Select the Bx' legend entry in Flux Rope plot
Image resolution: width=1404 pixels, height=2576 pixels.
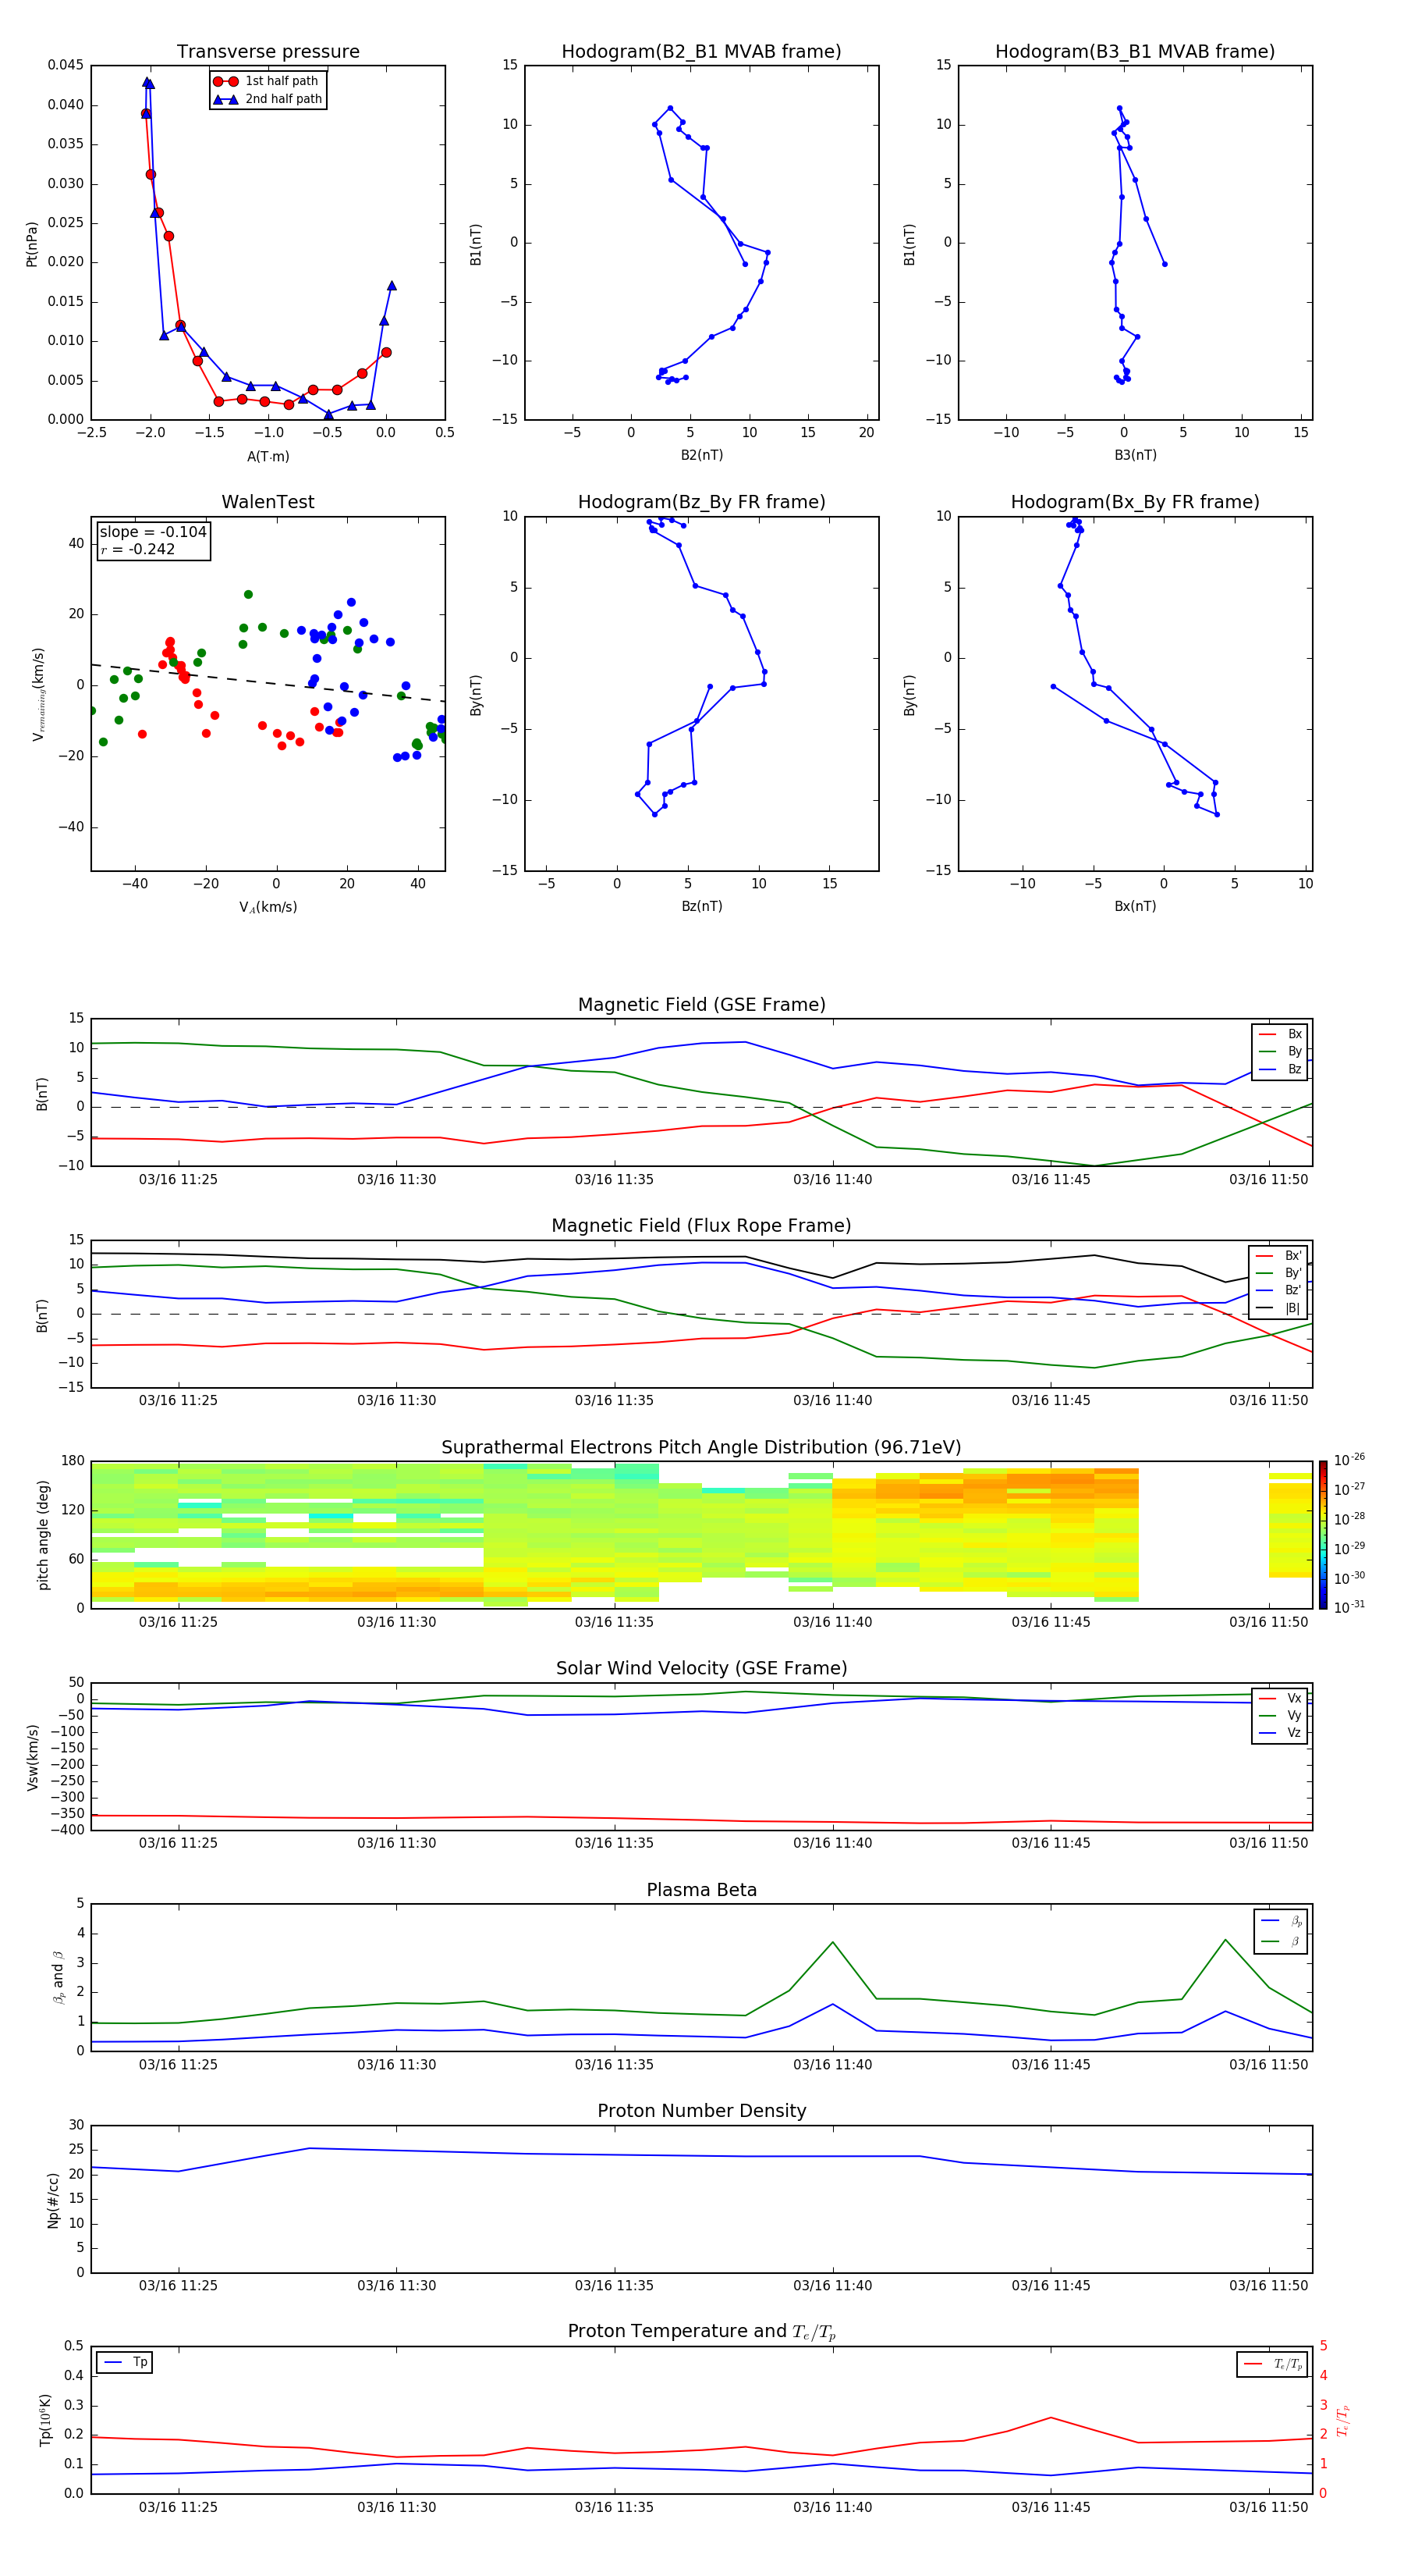[1278, 1256]
